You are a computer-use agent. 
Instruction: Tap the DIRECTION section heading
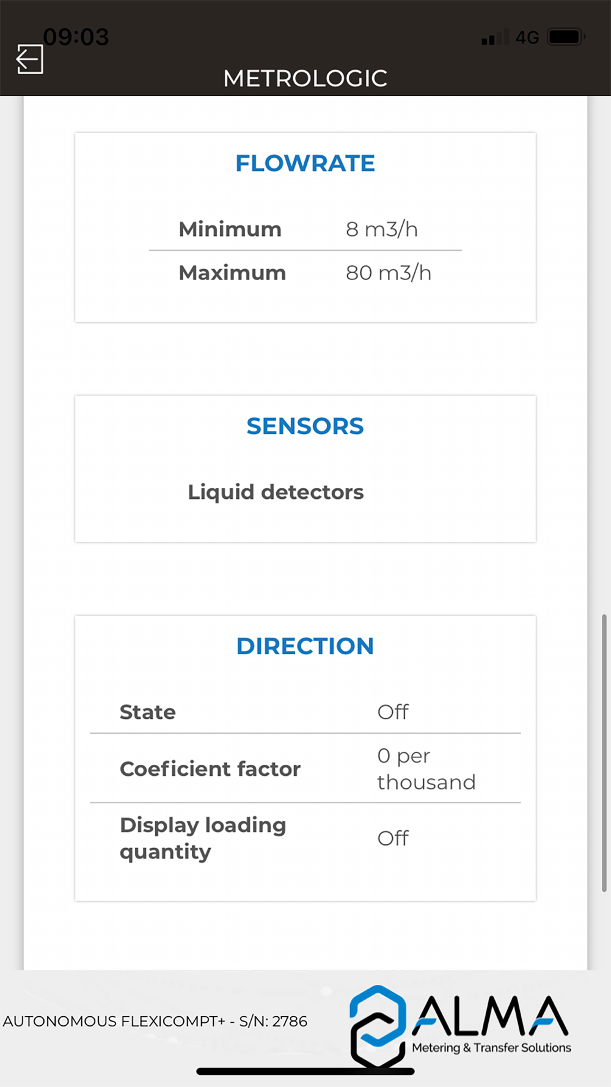[305, 646]
